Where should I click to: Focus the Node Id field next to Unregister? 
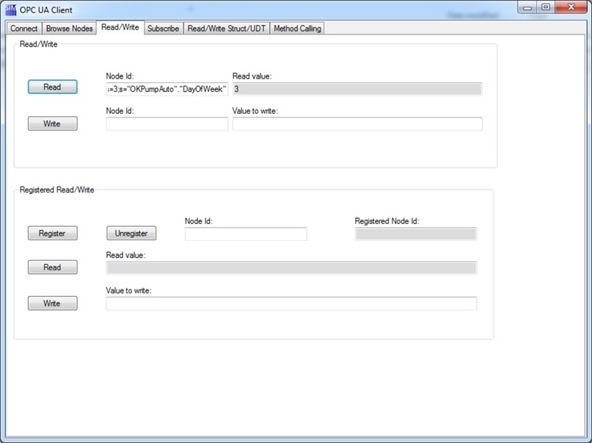[x=246, y=234]
